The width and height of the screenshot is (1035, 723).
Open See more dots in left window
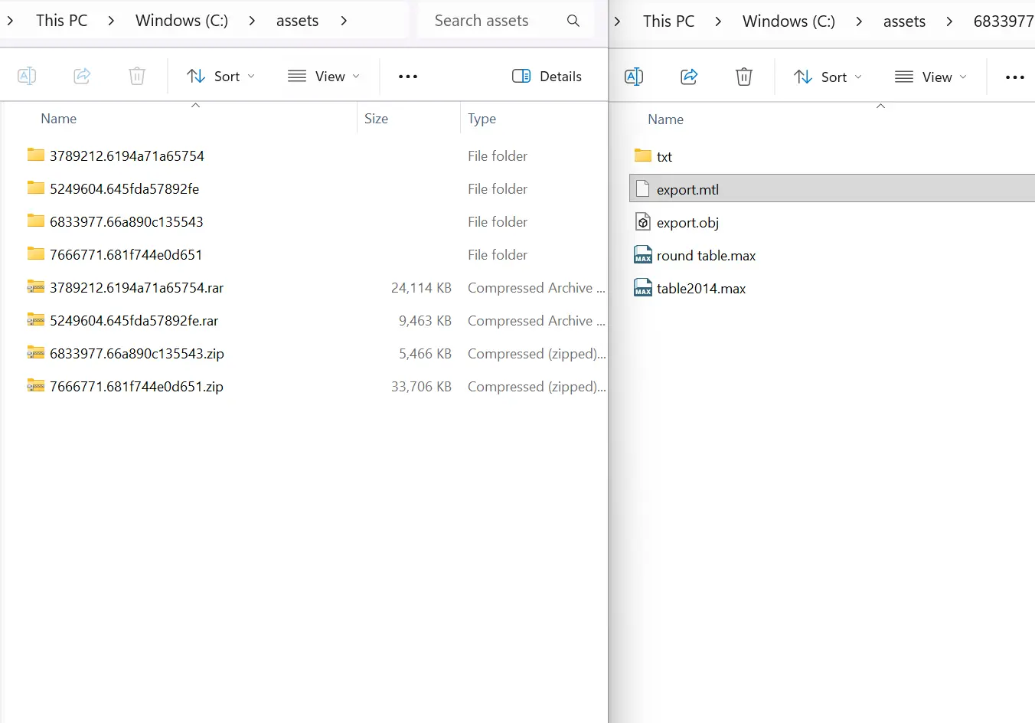point(408,77)
